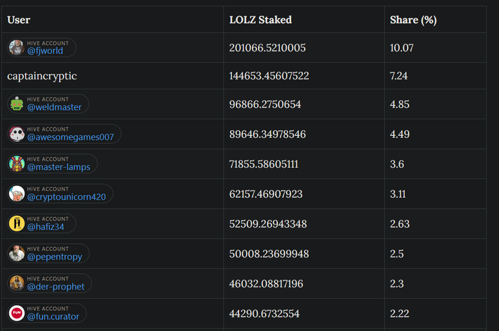Open the @der-prophet profile link

pos(56,287)
